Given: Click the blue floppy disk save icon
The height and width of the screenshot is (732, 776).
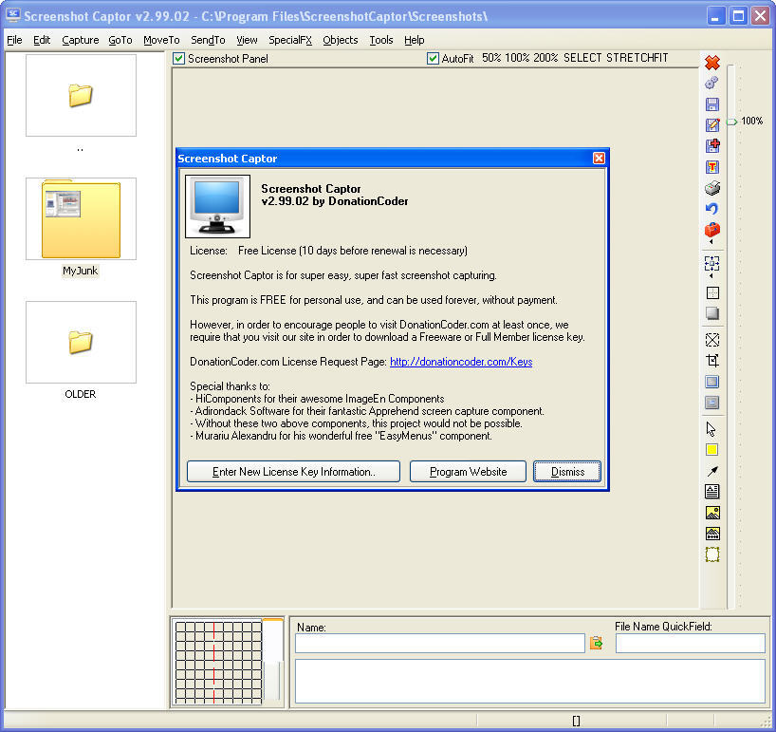Looking at the screenshot, I should [x=712, y=104].
